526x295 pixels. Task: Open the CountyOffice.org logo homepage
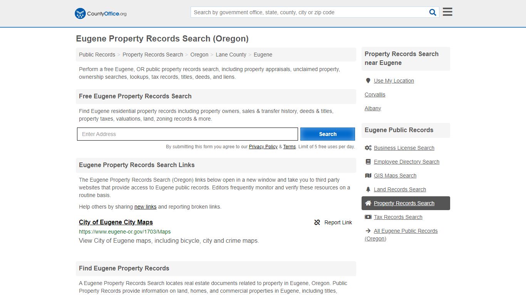pos(101,13)
